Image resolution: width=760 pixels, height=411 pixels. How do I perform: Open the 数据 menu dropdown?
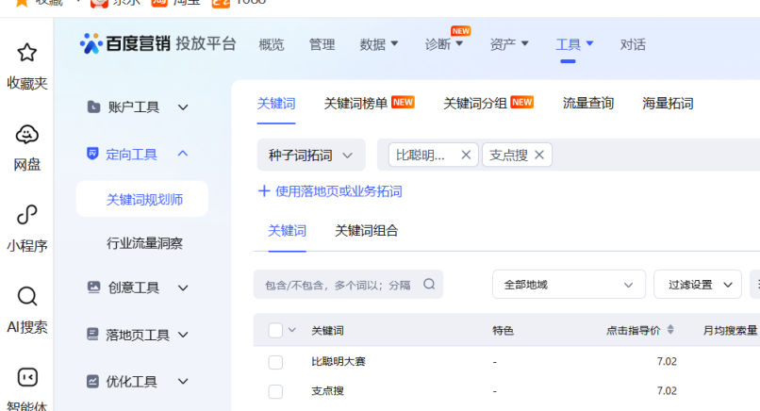[378, 44]
